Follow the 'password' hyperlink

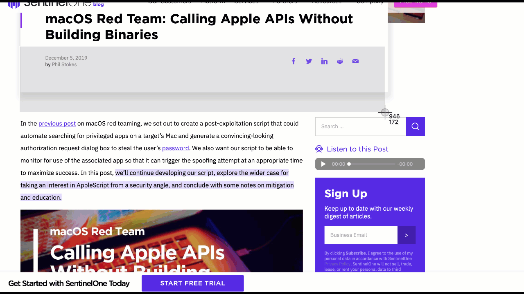coord(175,148)
